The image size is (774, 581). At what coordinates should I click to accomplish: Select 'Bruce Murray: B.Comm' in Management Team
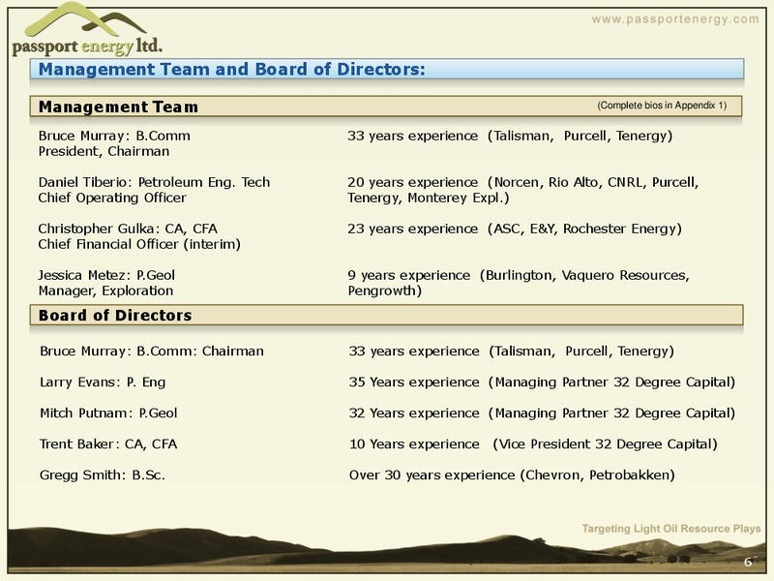click(x=114, y=136)
